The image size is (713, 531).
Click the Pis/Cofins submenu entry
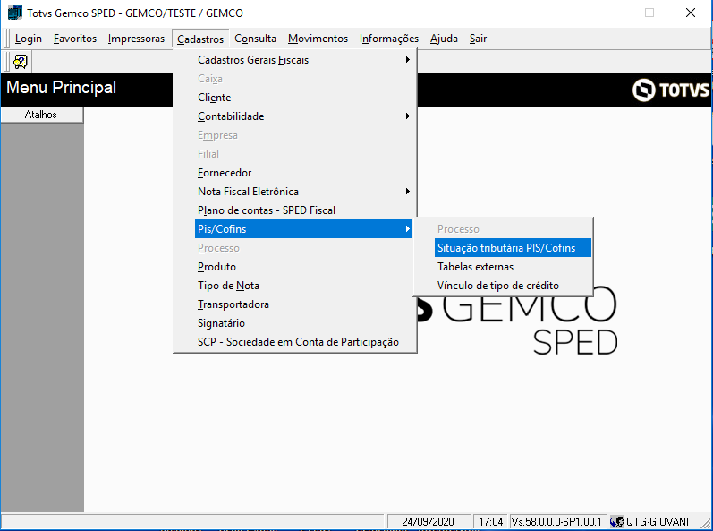click(303, 229)
